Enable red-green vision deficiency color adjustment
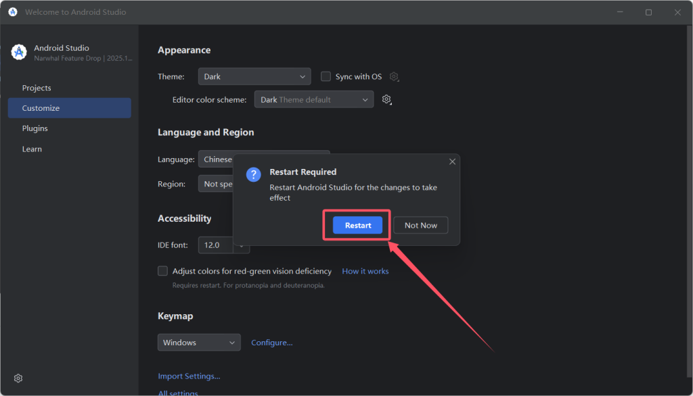Screen dimensions: 693x396 coord(162,271)
